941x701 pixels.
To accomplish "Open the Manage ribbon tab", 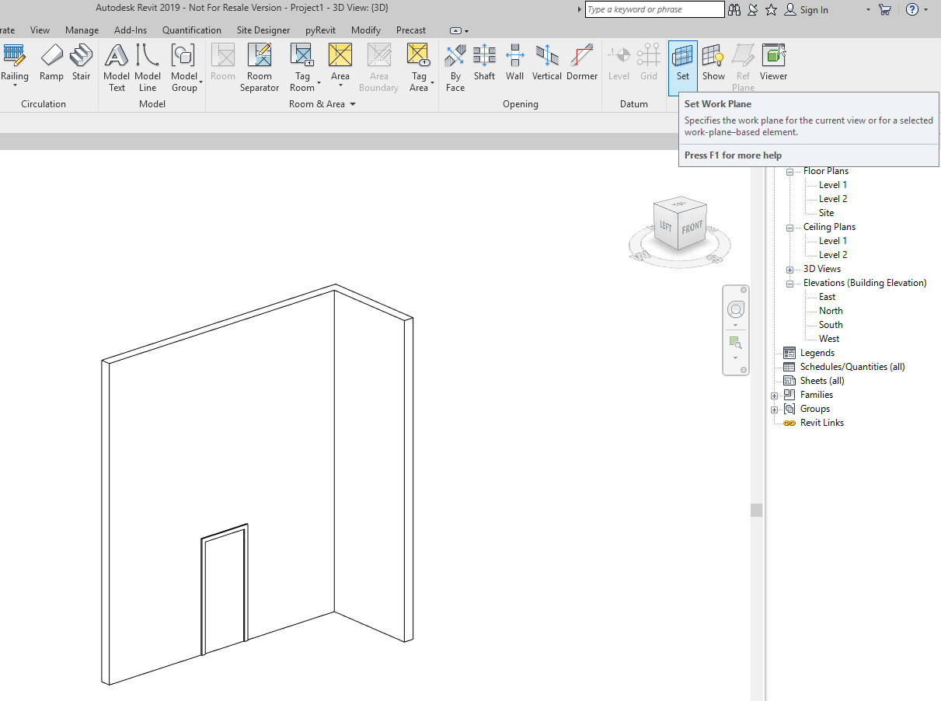I will click(x=82, y=30).
